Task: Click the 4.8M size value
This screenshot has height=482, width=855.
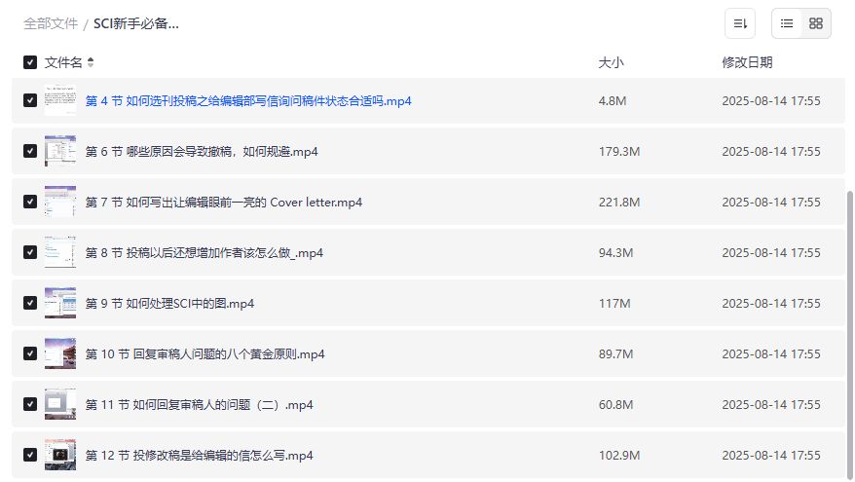Action: pos(613,101)
